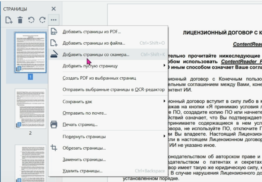Click the PDF icon beside Добавить страницы из PDF
This screenshot has height=182, width=262.
point(54,32)
